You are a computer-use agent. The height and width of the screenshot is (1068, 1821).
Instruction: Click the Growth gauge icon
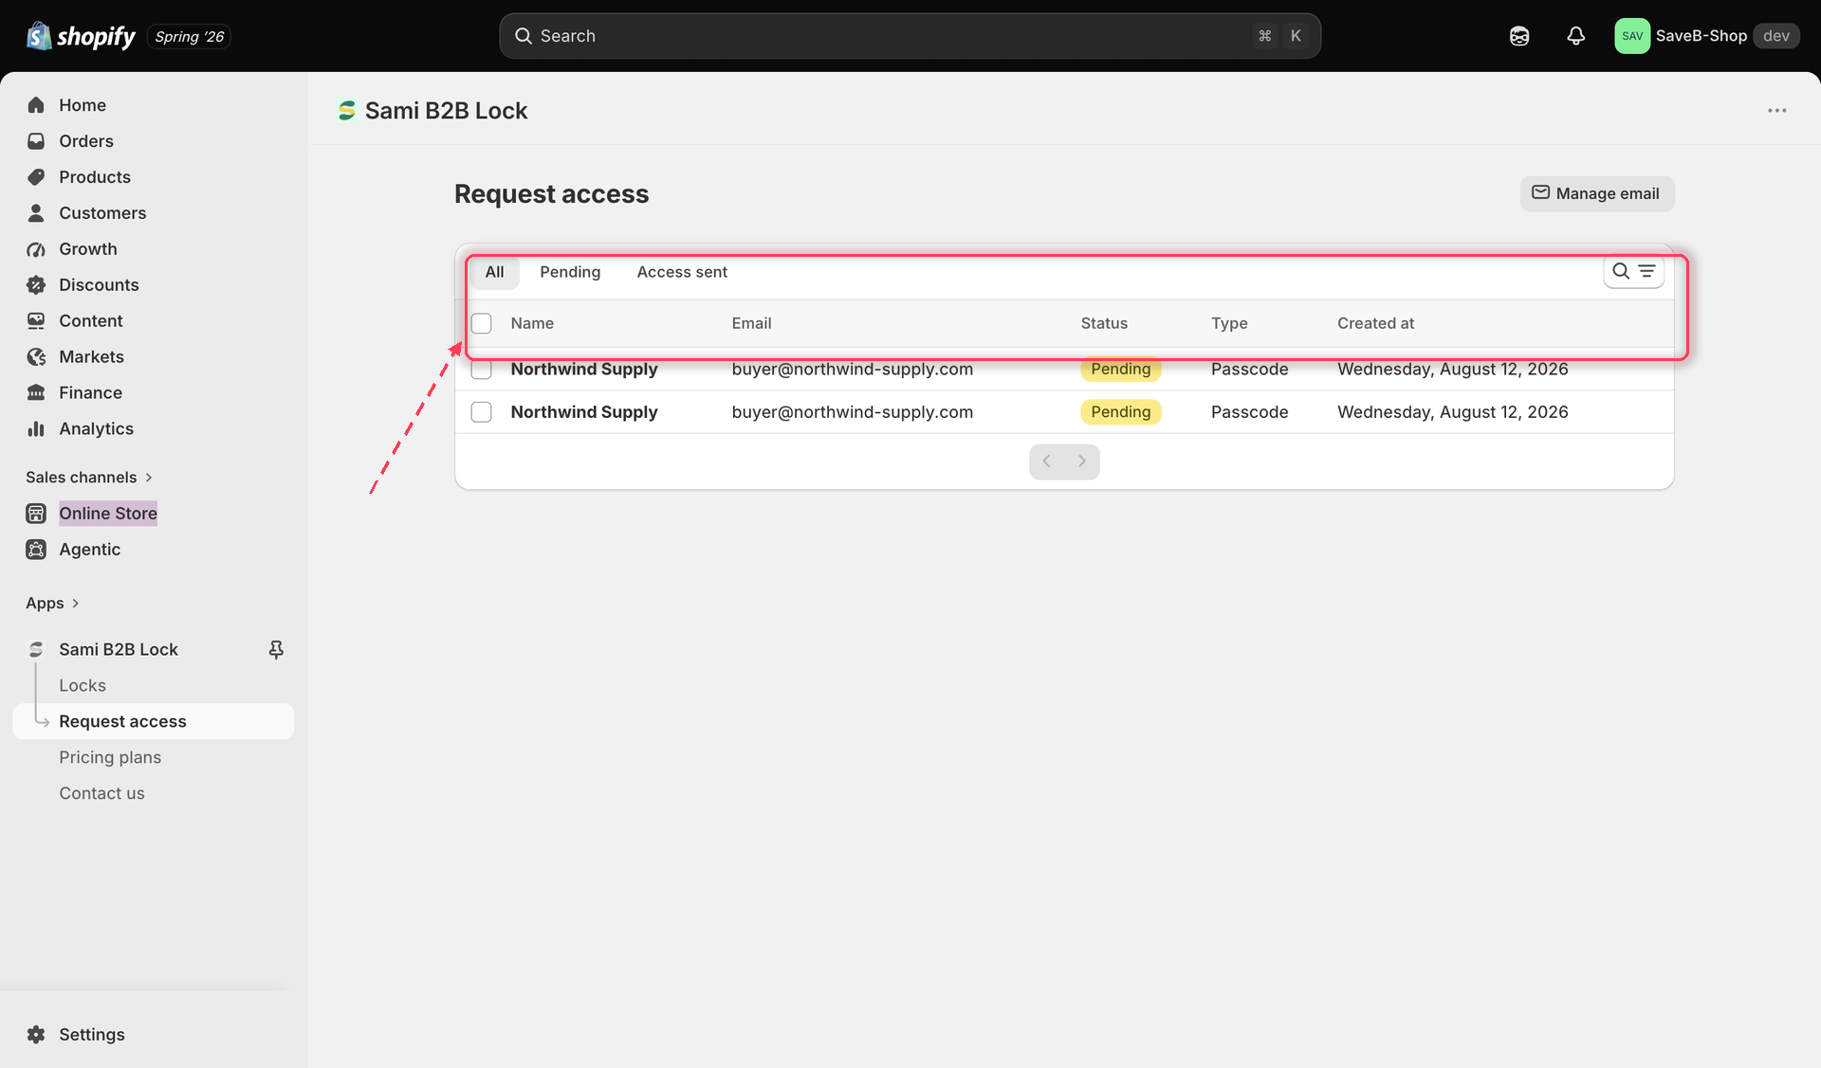pos(36,249)
